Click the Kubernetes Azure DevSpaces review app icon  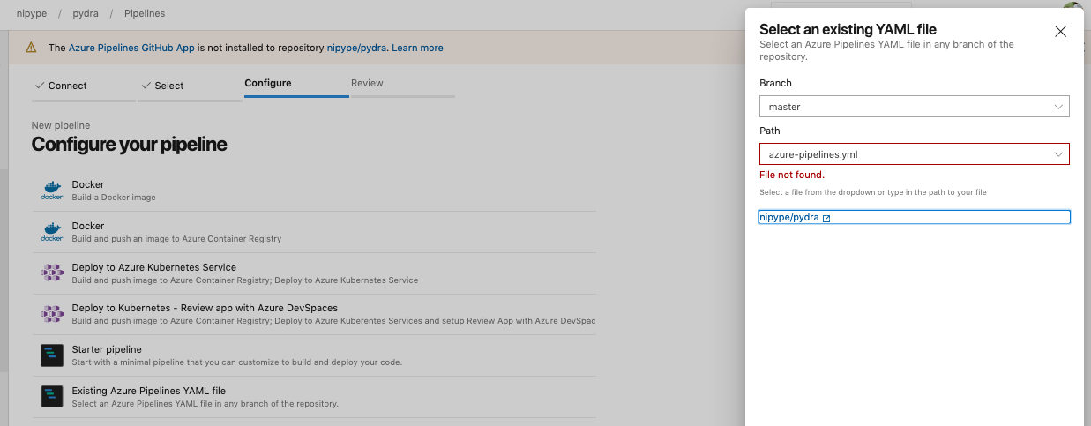click(52, 314)
